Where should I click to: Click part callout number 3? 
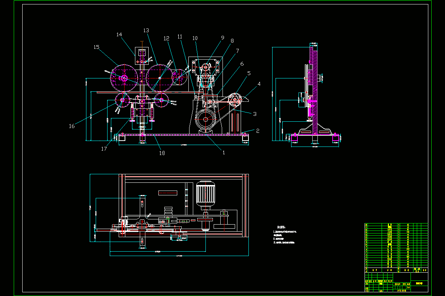(255, 114)
